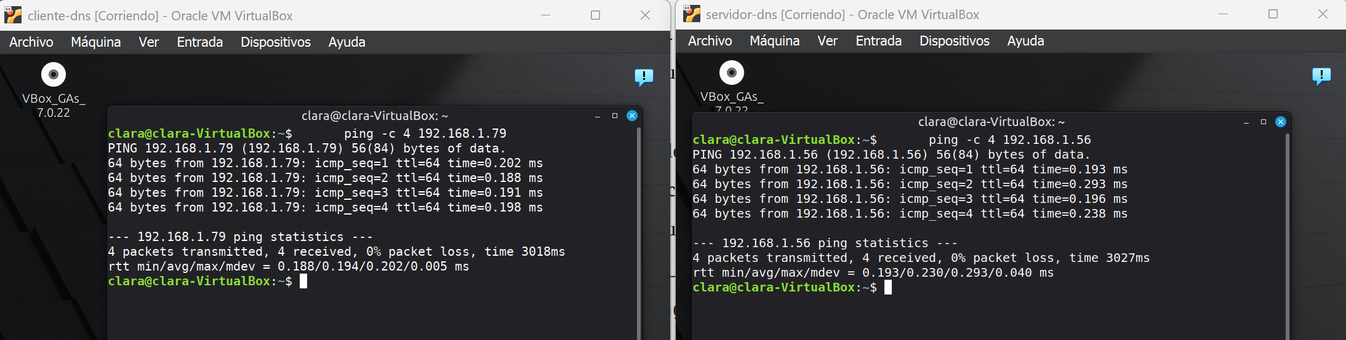Screen dimensions: 1346x340
Task: Expand Ver menu in servidor-dns window
Action: tap(827, 41)
